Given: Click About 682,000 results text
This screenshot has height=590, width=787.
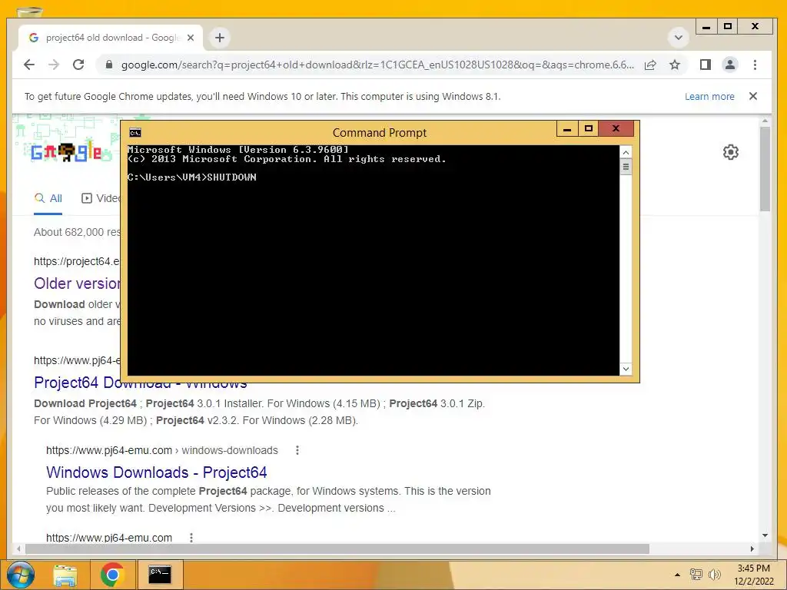Looking at the screenshot, I should coord(78,232).
